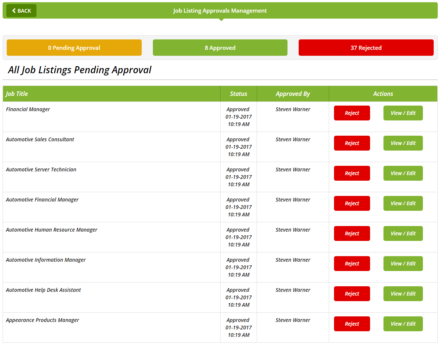Reject the Automotive Sales Consultant job

pos(351,143)
